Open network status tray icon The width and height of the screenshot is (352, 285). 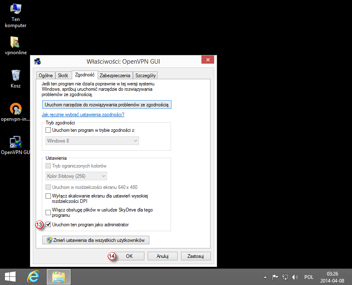285,277
